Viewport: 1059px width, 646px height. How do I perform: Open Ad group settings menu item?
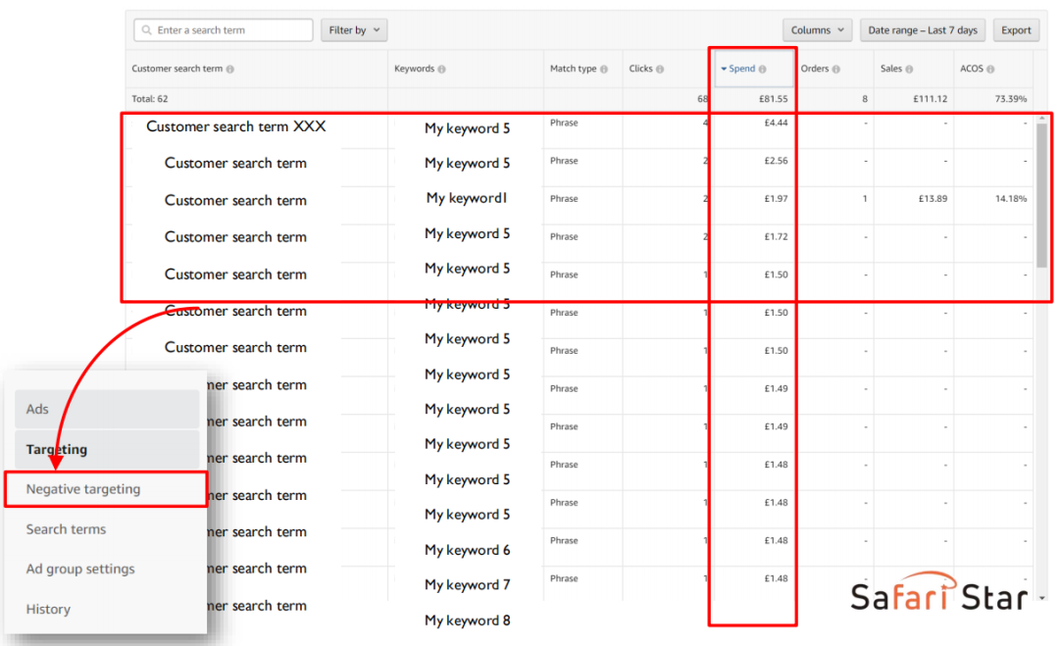80,569
